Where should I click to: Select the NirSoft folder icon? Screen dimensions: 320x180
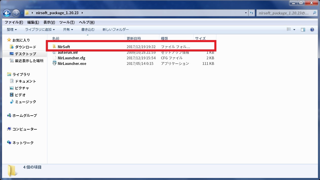(x=54, y=47)
